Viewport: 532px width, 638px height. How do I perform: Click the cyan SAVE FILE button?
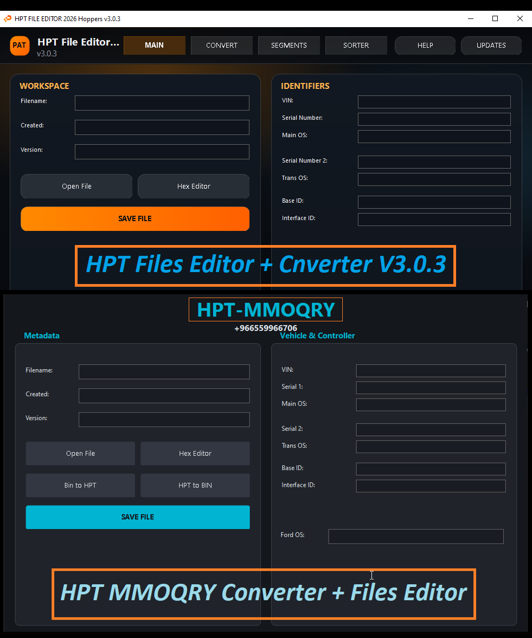pyautogui.click(x=138, y=517)
